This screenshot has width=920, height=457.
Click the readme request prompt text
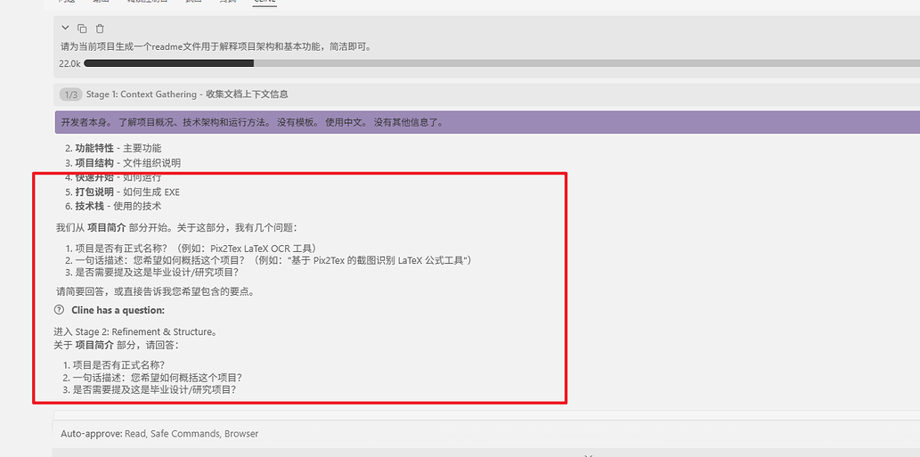click(216, 46)
